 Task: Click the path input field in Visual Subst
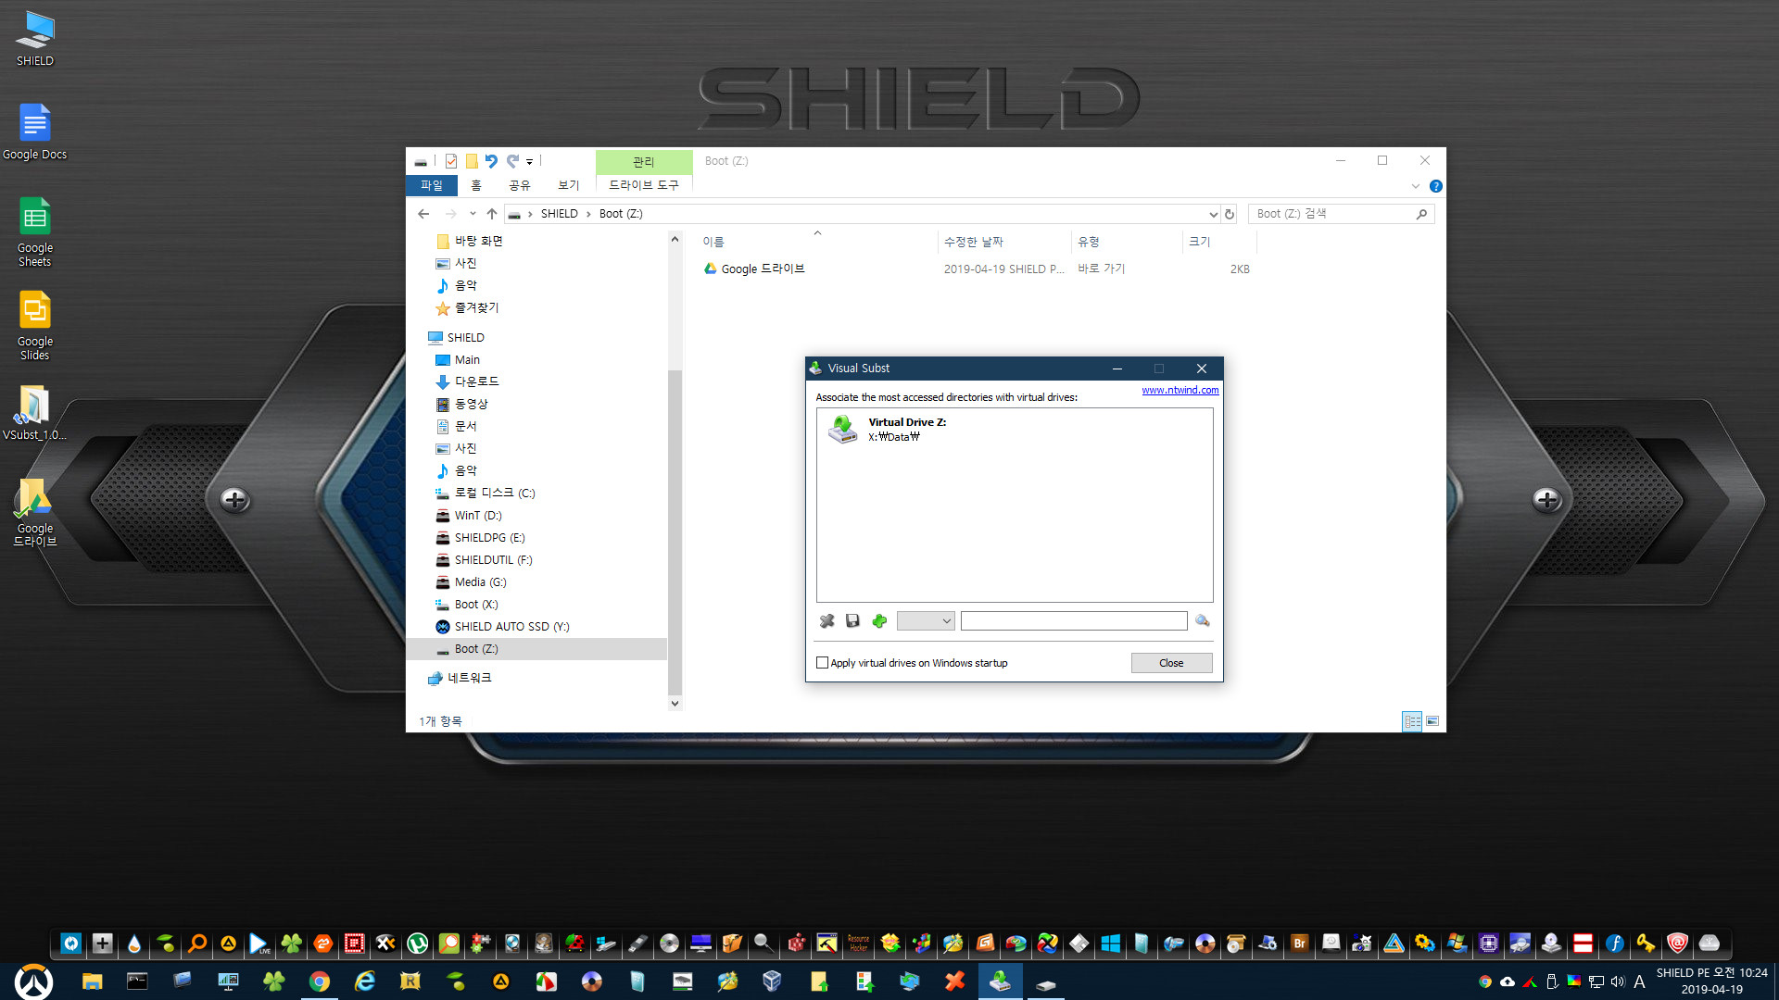point(1074,620)
